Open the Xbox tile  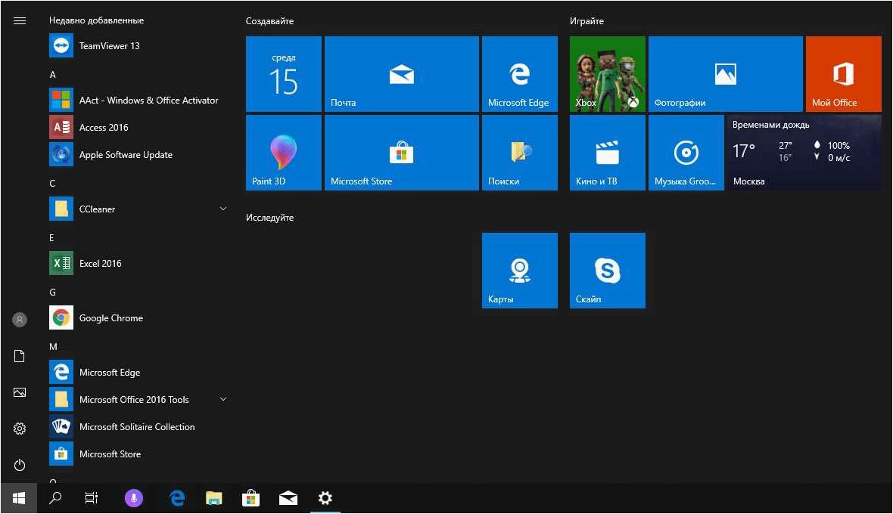(x=608, y=74)
